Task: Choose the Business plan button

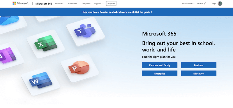Action: point(199,65)
